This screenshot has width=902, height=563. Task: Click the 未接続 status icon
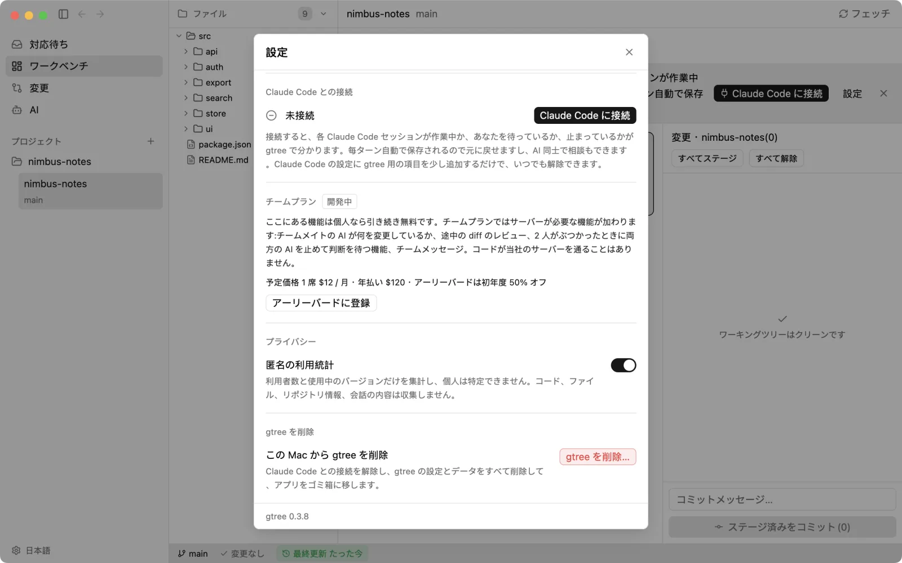click(271, 115)
